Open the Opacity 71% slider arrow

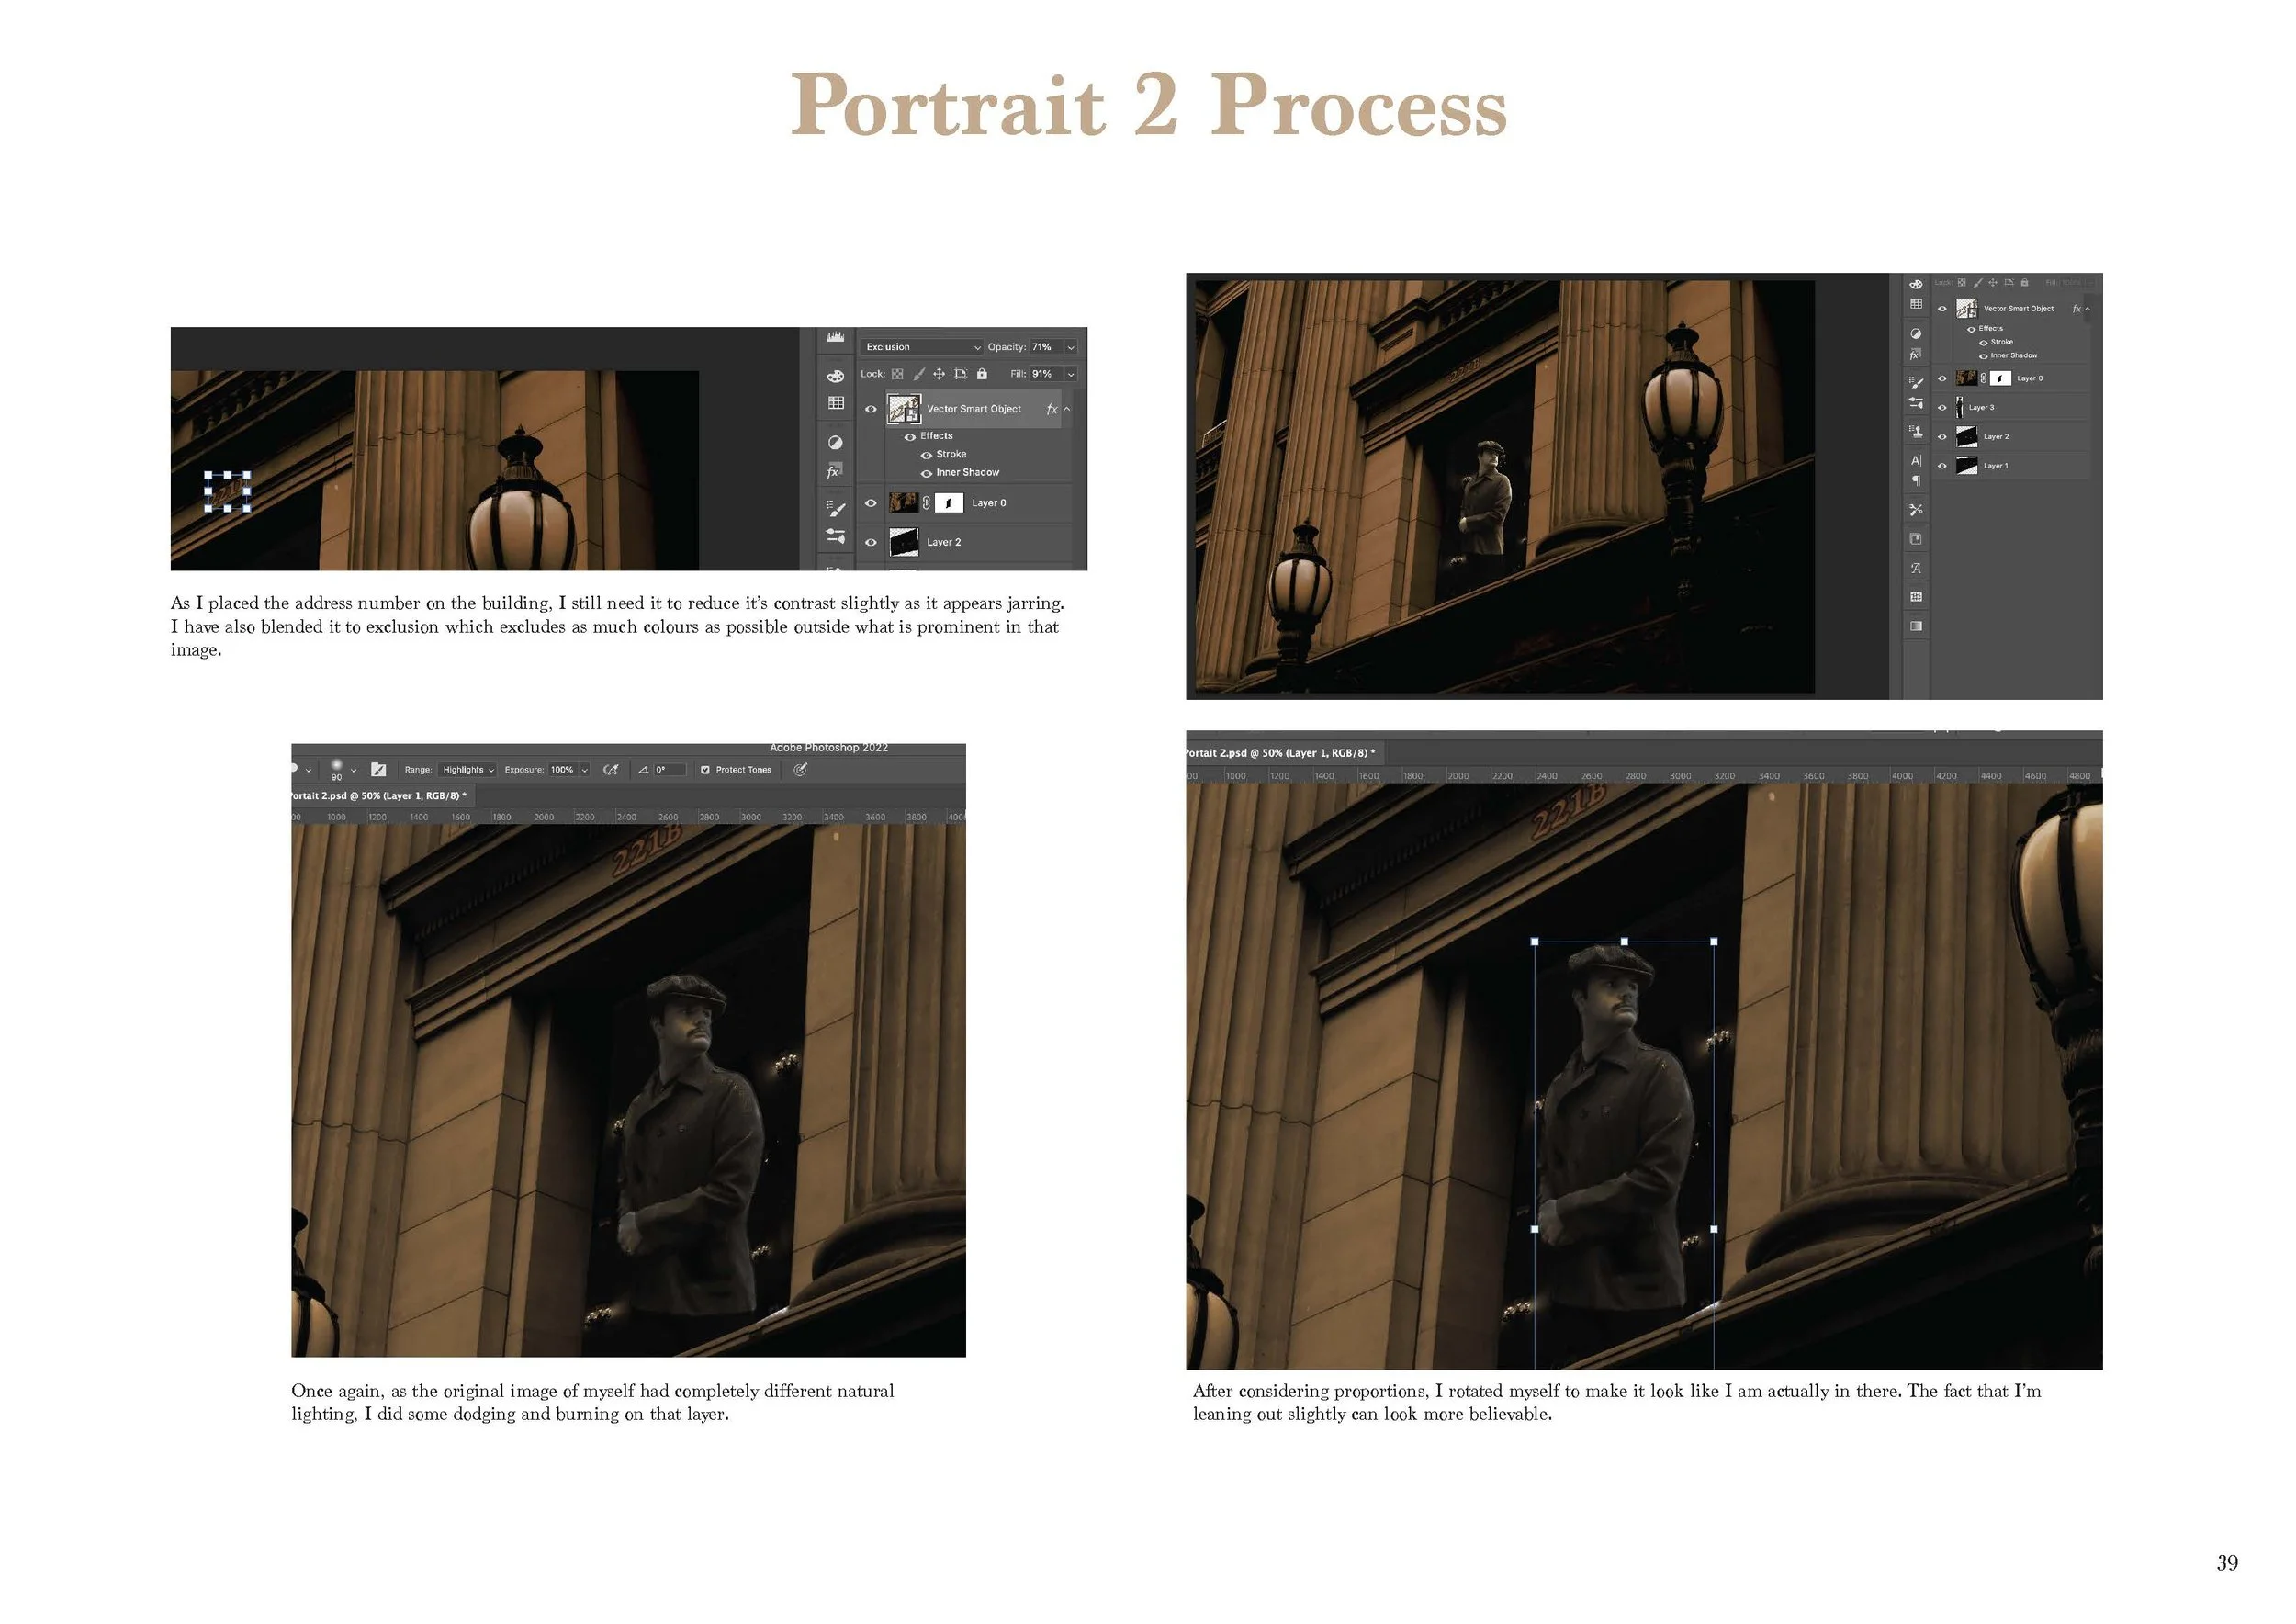[1070, 347]
